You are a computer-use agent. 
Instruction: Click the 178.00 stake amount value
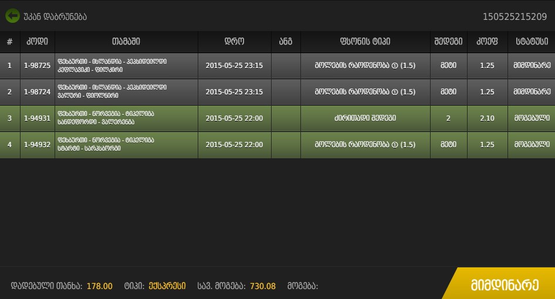99,286
